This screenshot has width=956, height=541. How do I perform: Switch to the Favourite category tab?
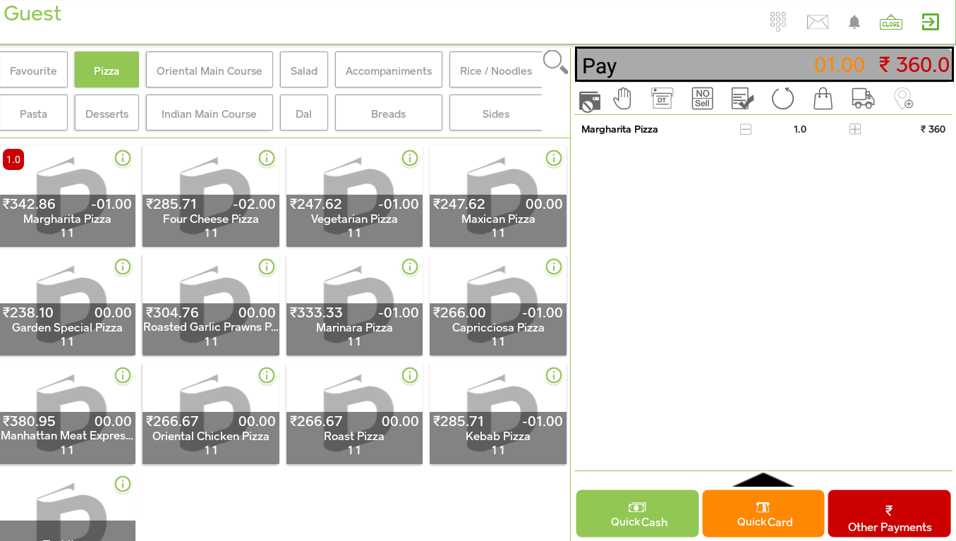[x=33, y=70]
